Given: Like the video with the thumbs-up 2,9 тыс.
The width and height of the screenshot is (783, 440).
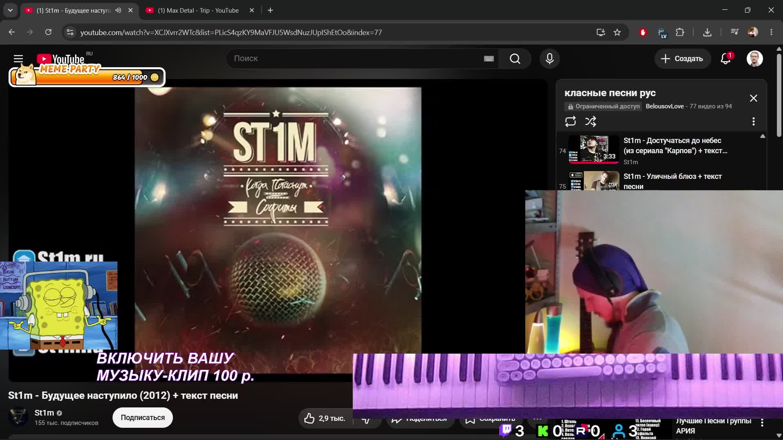Looking at the screenshot, I should [325, 418].
